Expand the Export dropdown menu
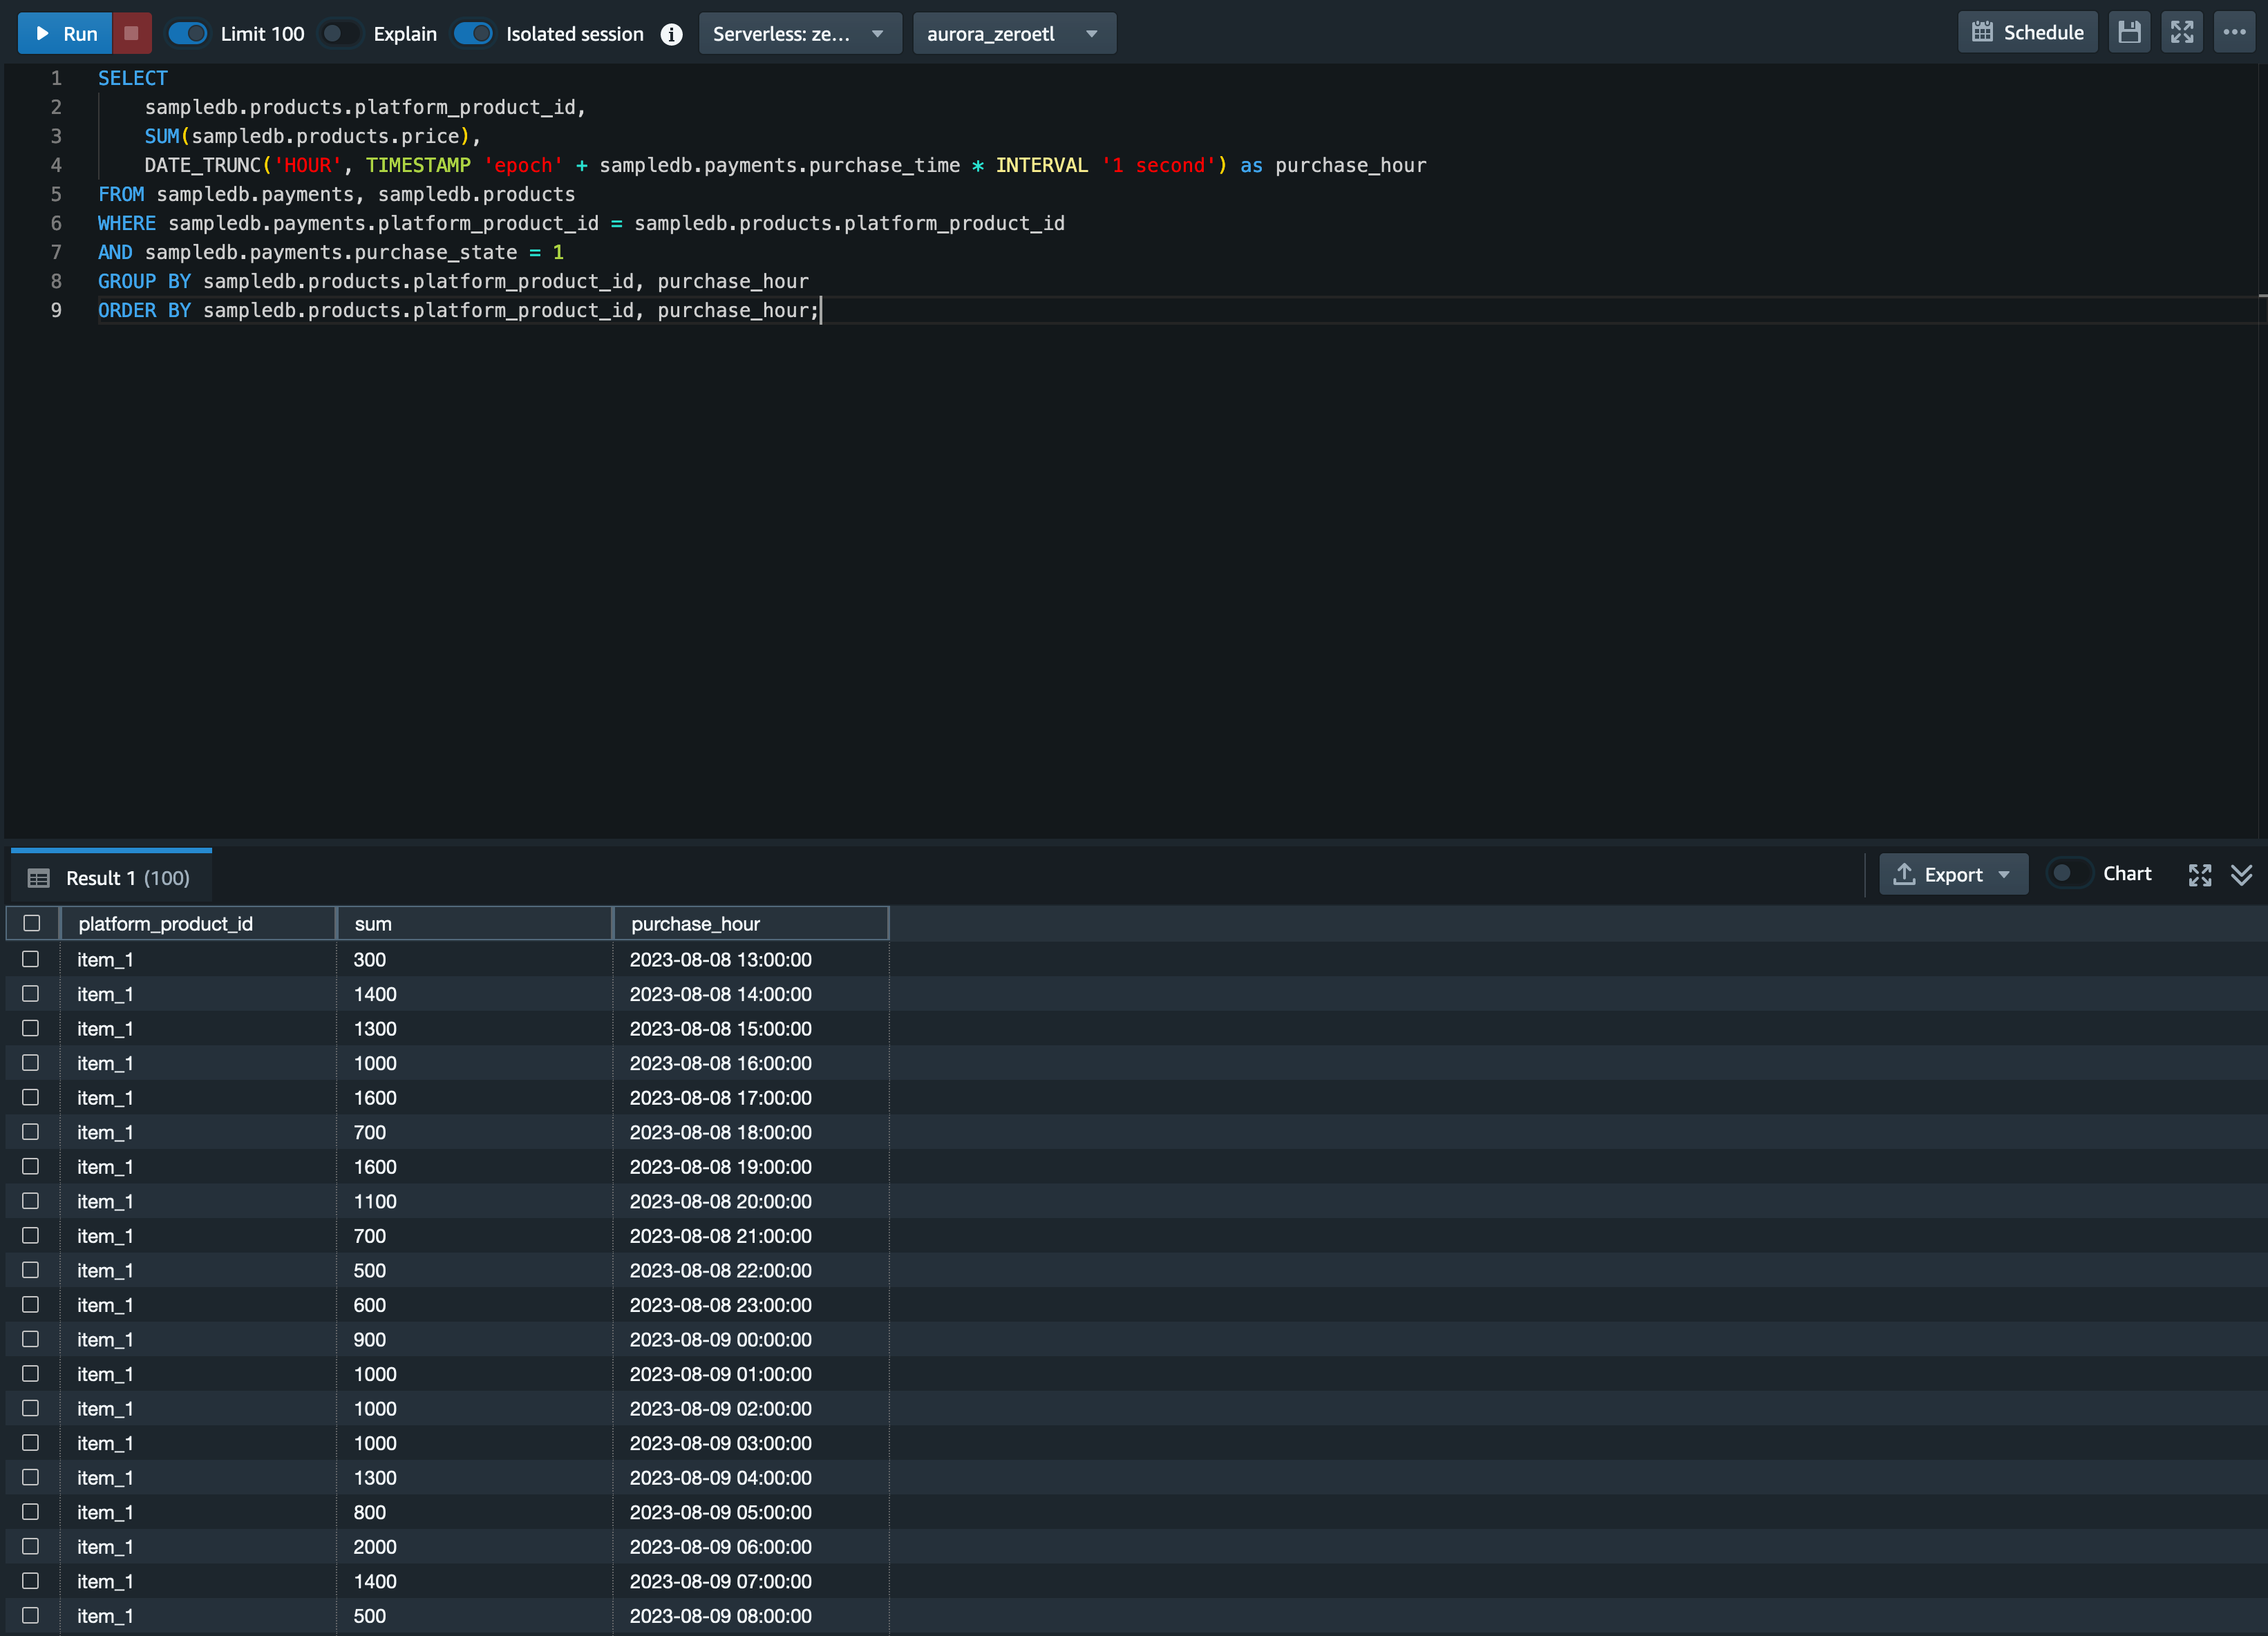The image size is (2268, 1636). click(x=1953, y=875)
